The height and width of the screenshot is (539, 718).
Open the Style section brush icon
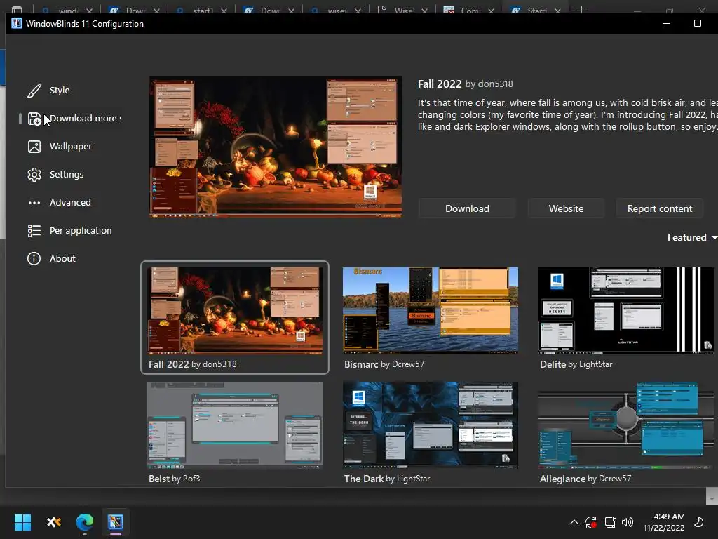pos(34,91)
